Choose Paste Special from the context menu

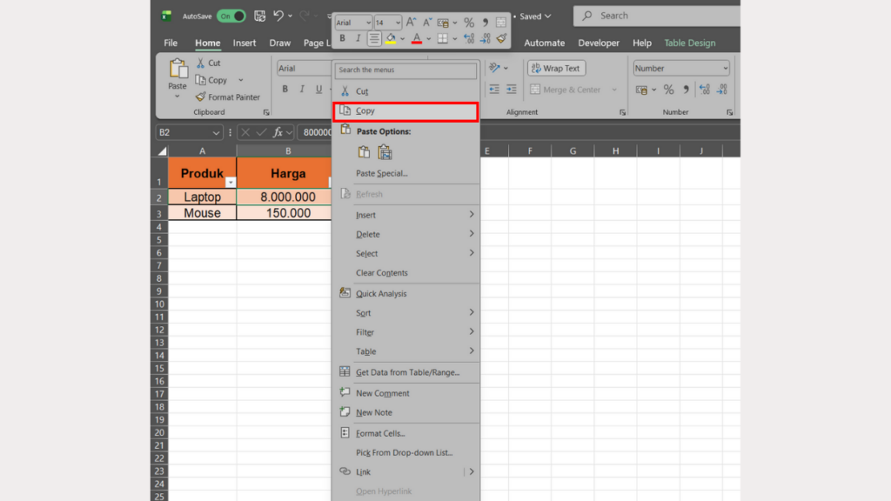coord(381,173)
